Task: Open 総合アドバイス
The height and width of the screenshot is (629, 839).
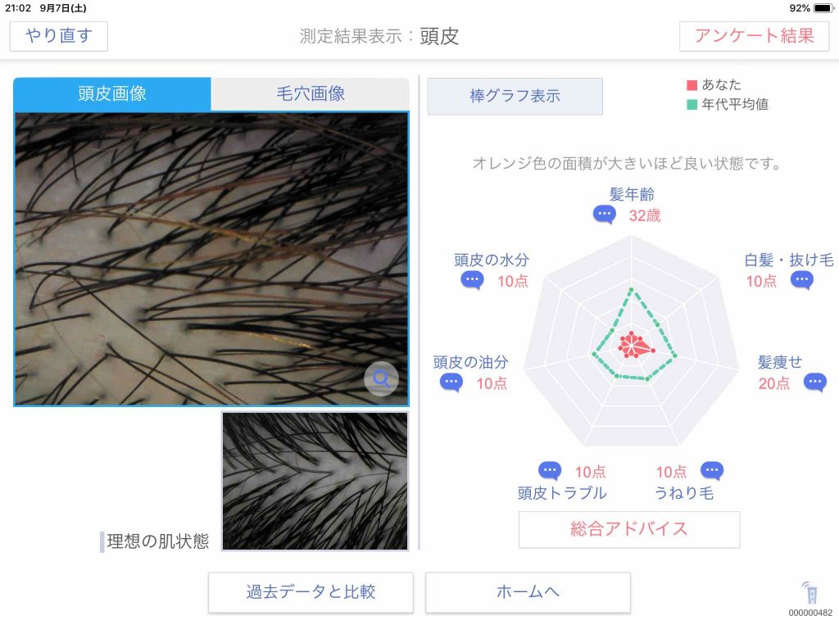Action: click(629, 529)
